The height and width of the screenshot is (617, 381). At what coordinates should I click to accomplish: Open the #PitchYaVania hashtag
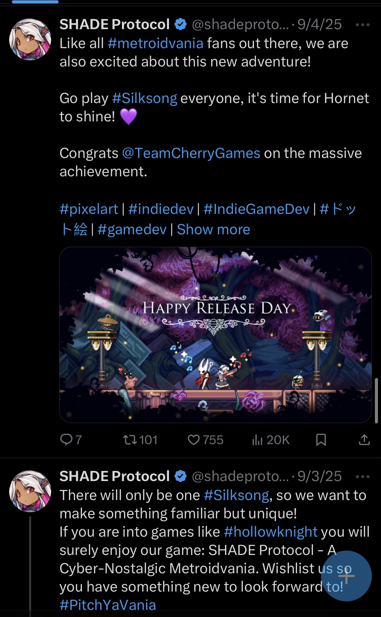[x=108, y=605]
